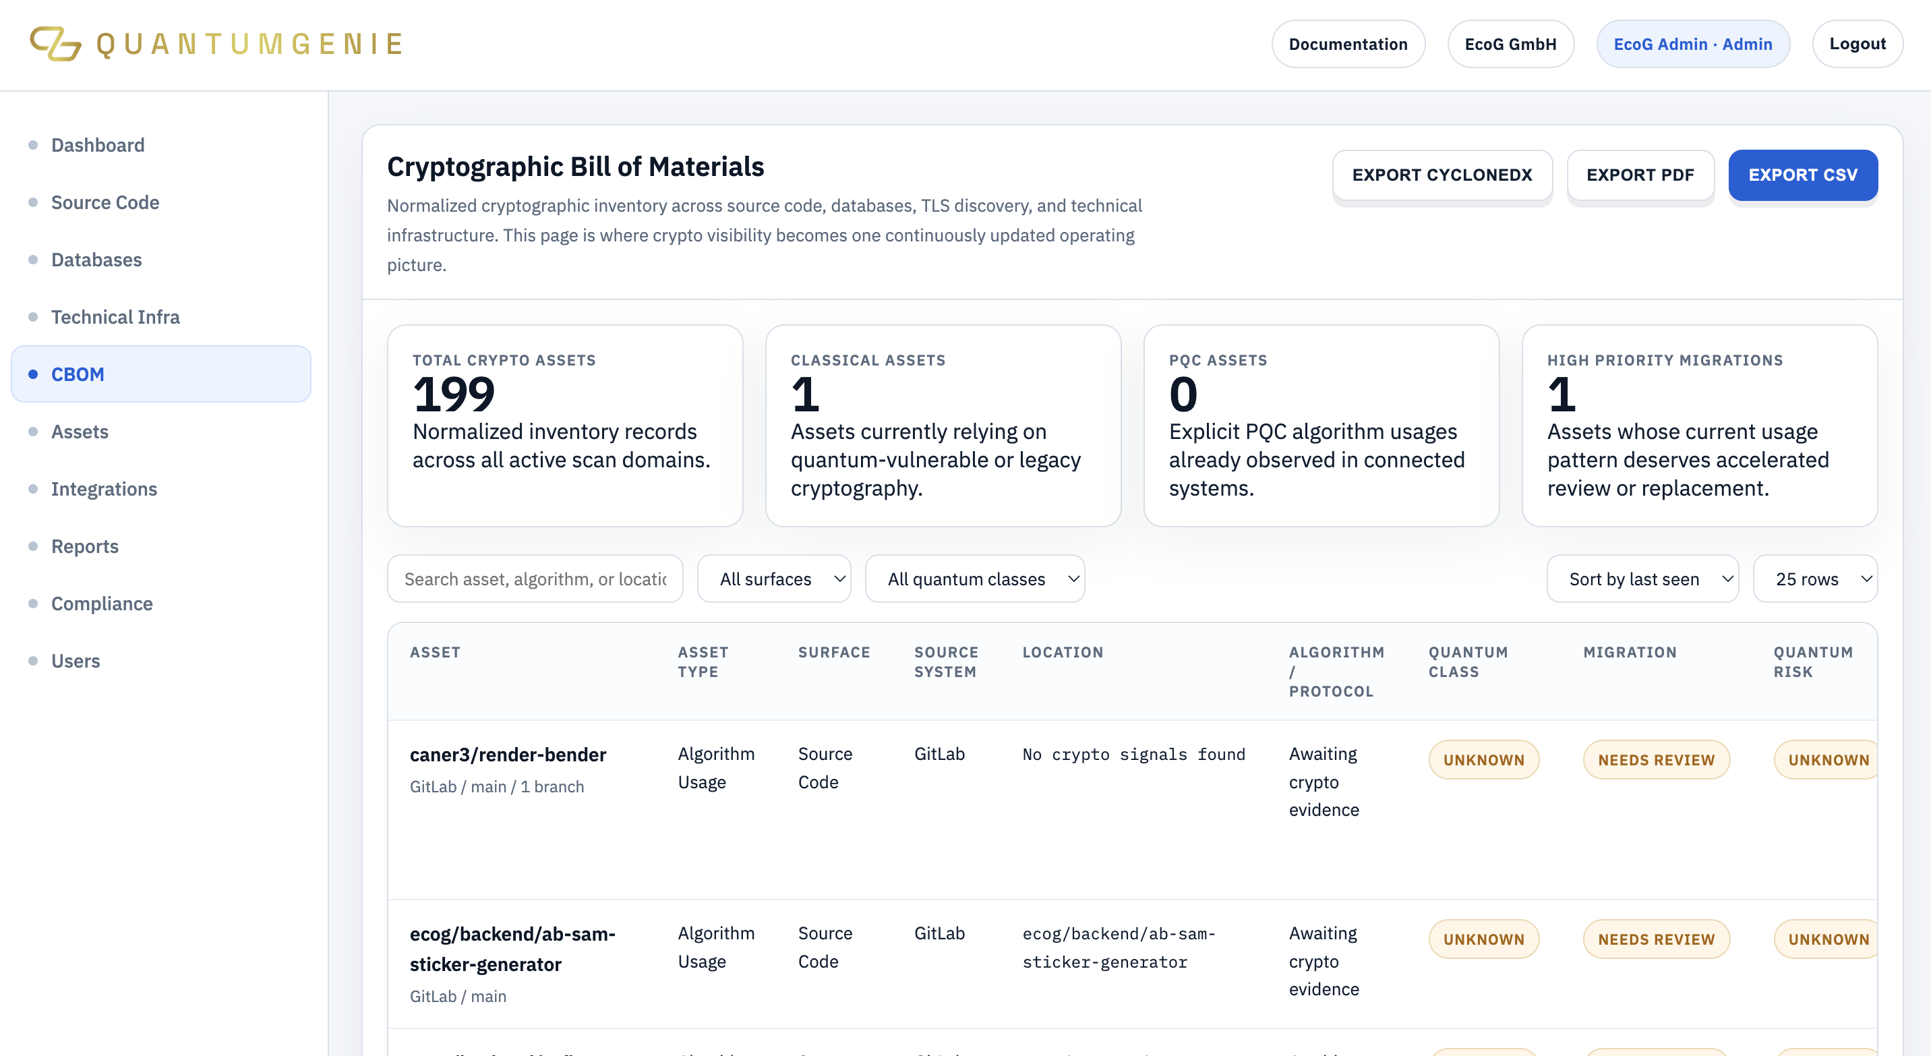
Task: Log out using the Logout button
Action: point(1857,43)
